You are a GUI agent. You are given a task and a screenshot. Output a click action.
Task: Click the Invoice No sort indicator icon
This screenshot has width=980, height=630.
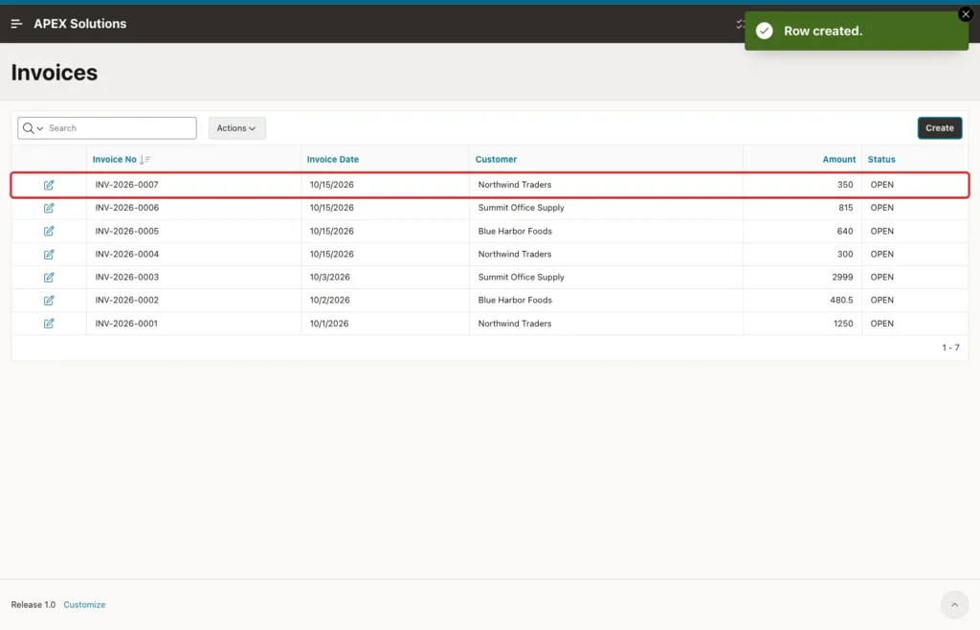(145, 159)
